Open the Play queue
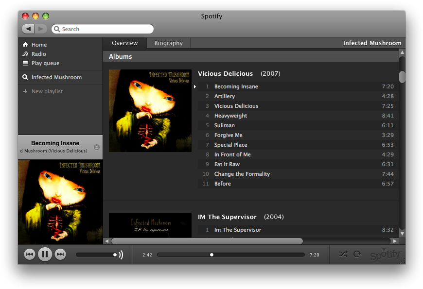 point(45,63)
